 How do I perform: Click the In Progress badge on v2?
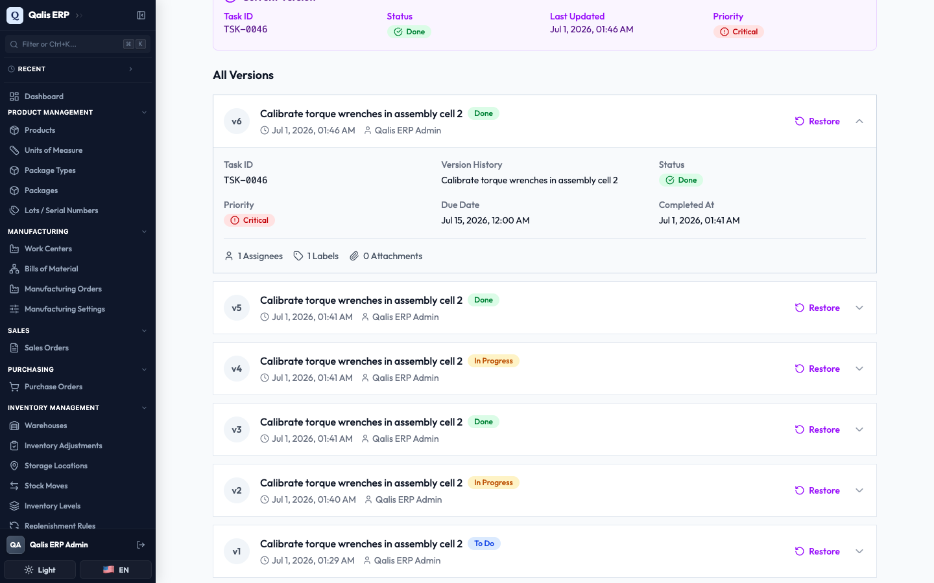[x=493, y=483]
